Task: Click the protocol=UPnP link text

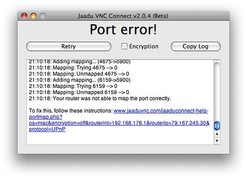Action: pyautogui.click(x=47, y=129)
